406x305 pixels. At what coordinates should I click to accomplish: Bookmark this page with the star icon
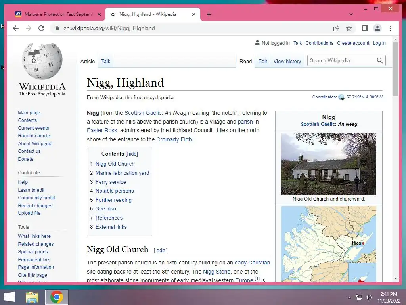[x=349, y=28]
